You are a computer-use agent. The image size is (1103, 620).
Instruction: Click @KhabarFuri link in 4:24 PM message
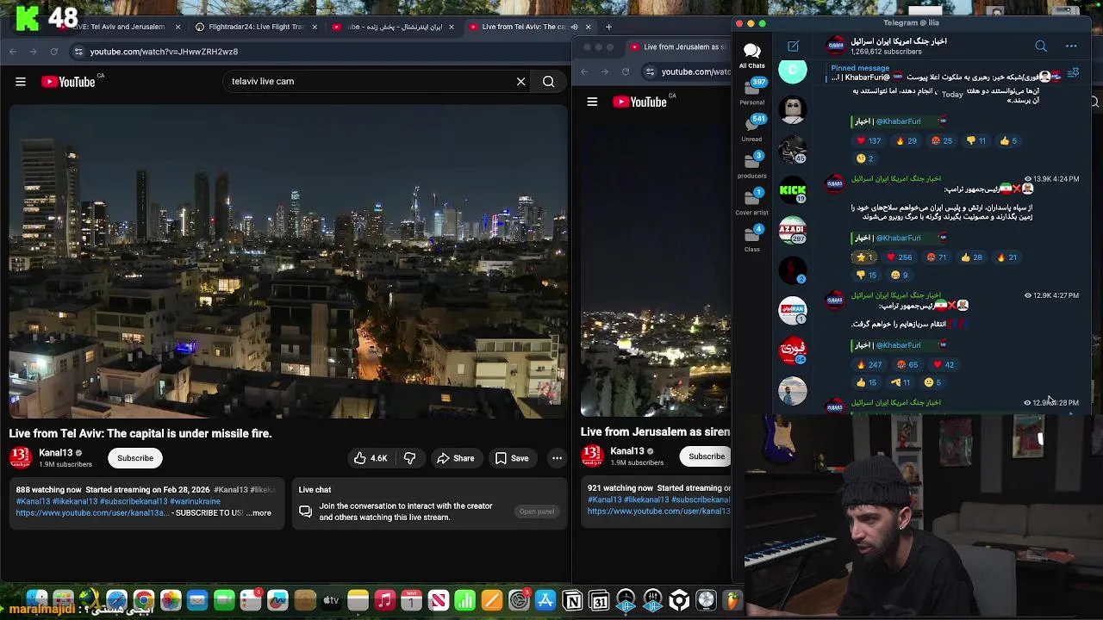click(x=898, y=239)
